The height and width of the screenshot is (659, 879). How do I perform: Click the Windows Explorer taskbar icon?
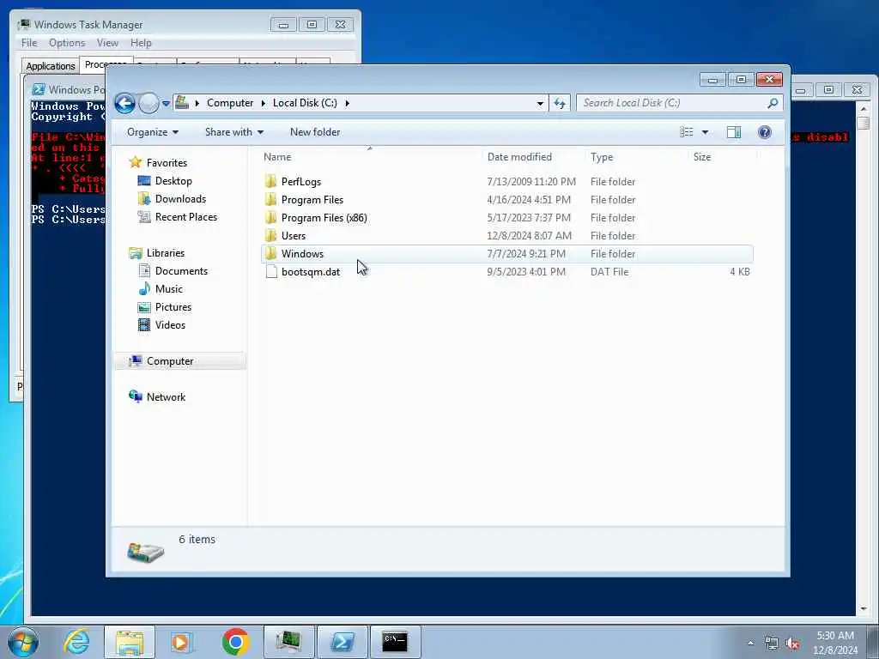click(130, 642)
